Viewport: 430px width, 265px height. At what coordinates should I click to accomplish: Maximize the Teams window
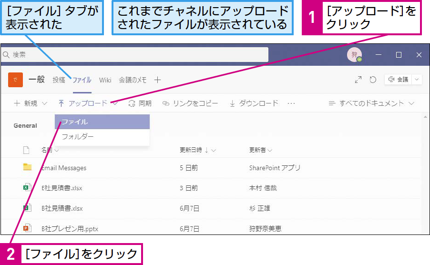click(399, 55)
